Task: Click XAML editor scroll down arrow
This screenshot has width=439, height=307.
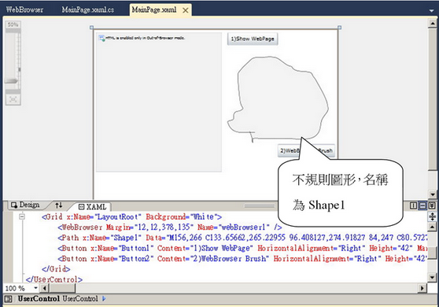Action: [432, 277]
